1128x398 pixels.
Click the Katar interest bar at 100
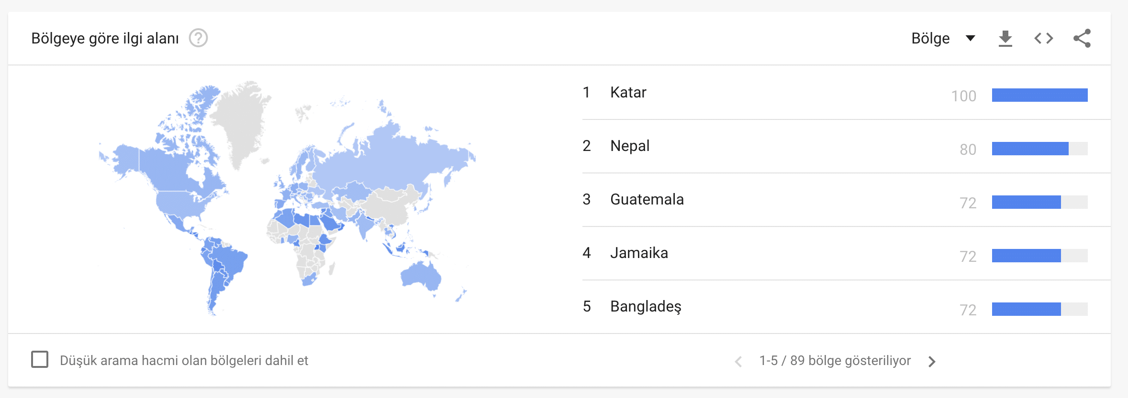coord(1039,95)
